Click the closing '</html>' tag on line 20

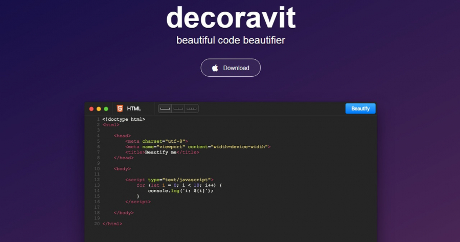pos(112,224)
